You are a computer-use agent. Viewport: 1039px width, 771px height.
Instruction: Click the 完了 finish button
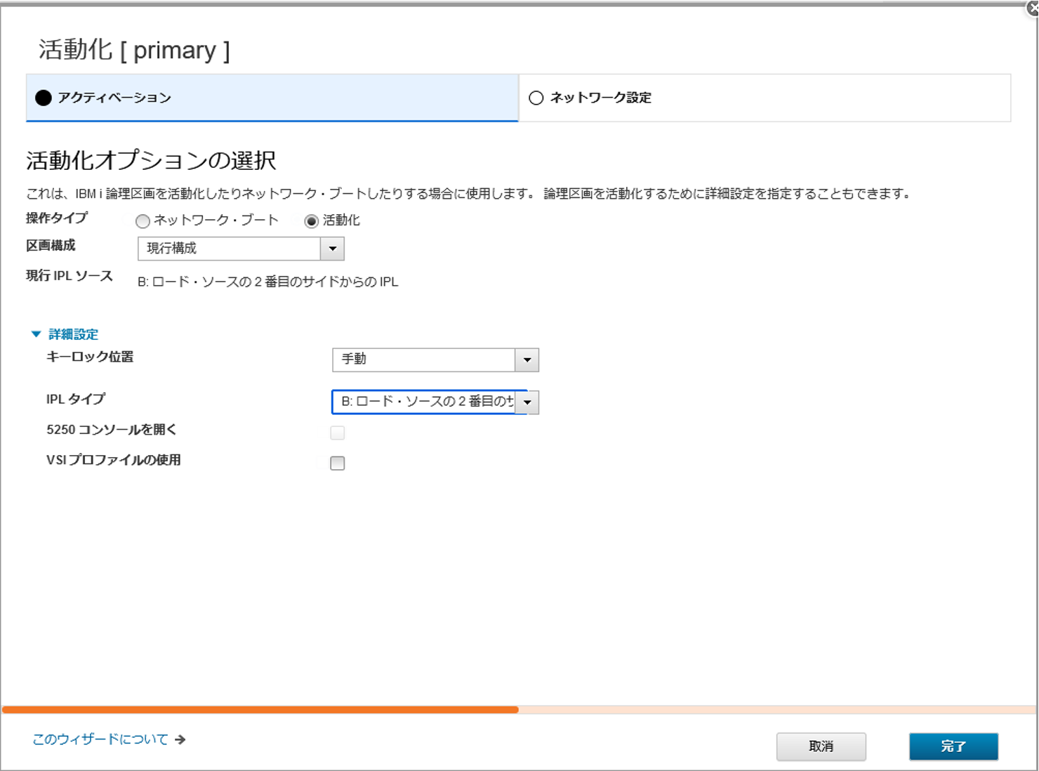953,746
